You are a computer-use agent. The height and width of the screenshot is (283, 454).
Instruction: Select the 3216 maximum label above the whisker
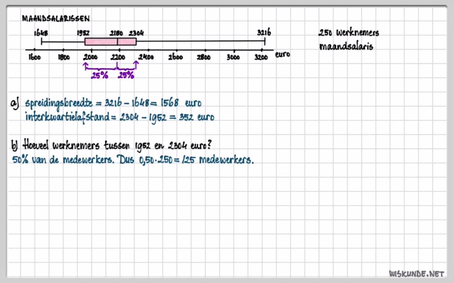click(264, 33)
